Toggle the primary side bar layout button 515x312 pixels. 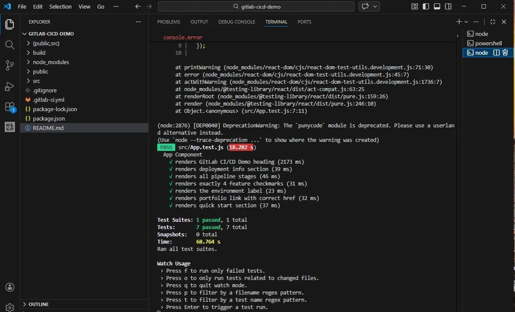tap(426, 6)
